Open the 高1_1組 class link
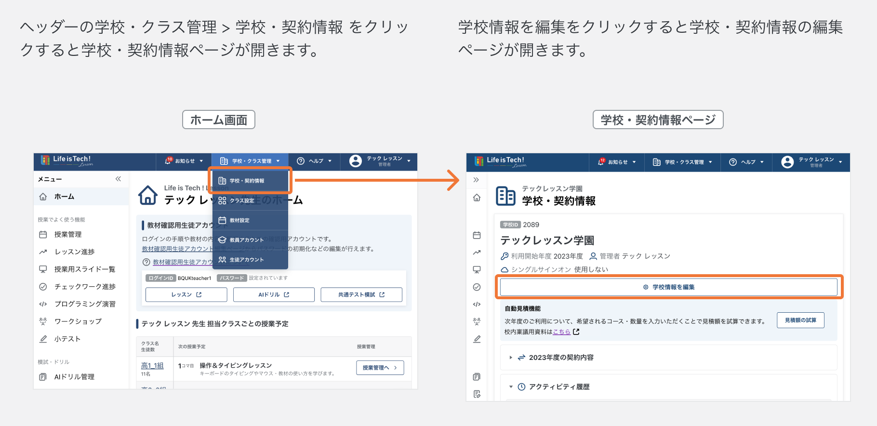877x426 pixels. tap(152, 365)
